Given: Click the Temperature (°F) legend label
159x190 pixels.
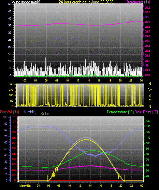Looking at the screenshot, I should (x=120, y=112).
